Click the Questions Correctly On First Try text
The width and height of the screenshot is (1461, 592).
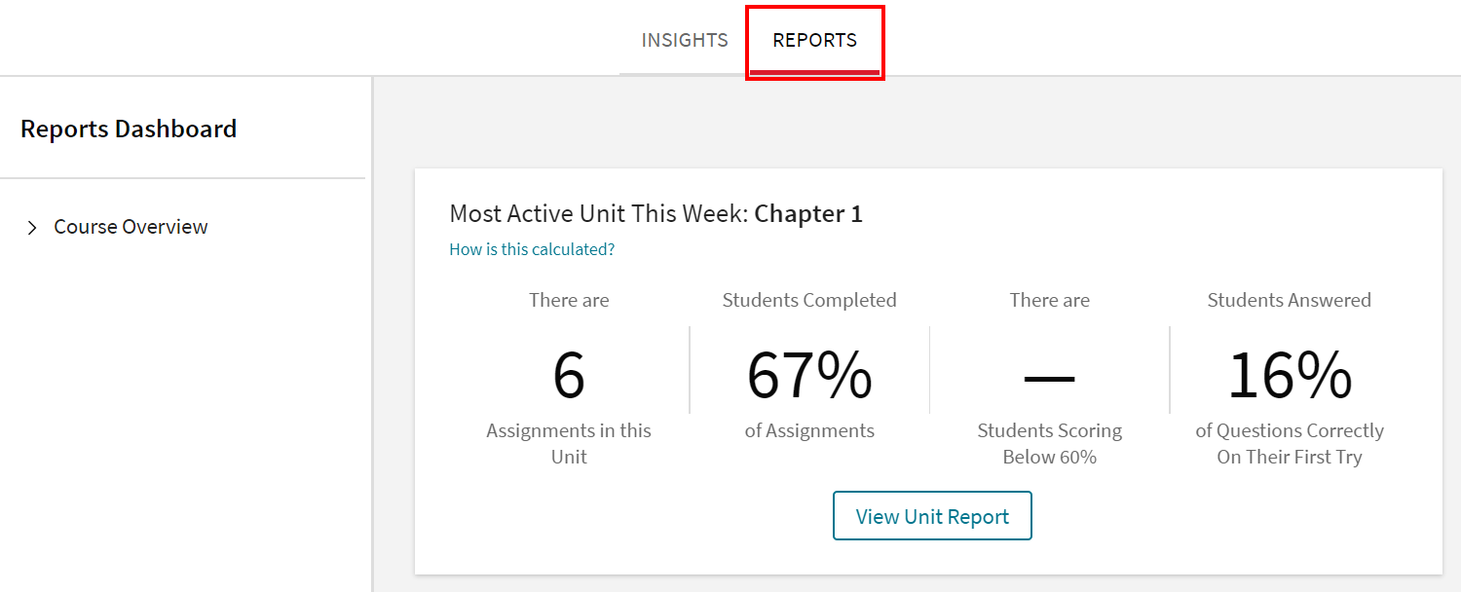pyautogui.click(x=1289, y=443)
